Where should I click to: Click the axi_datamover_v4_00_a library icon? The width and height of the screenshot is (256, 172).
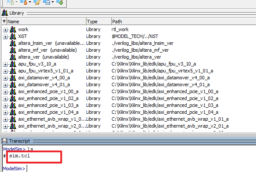[13, 78]
